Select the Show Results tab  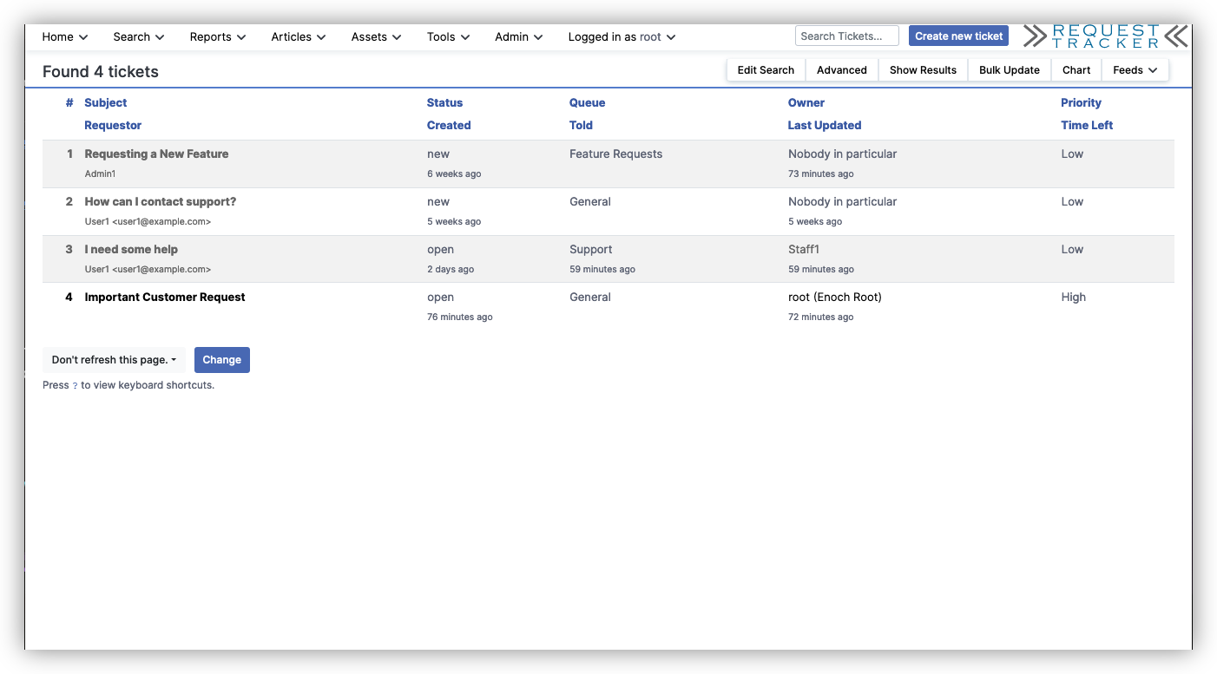[x=923, y=70]
